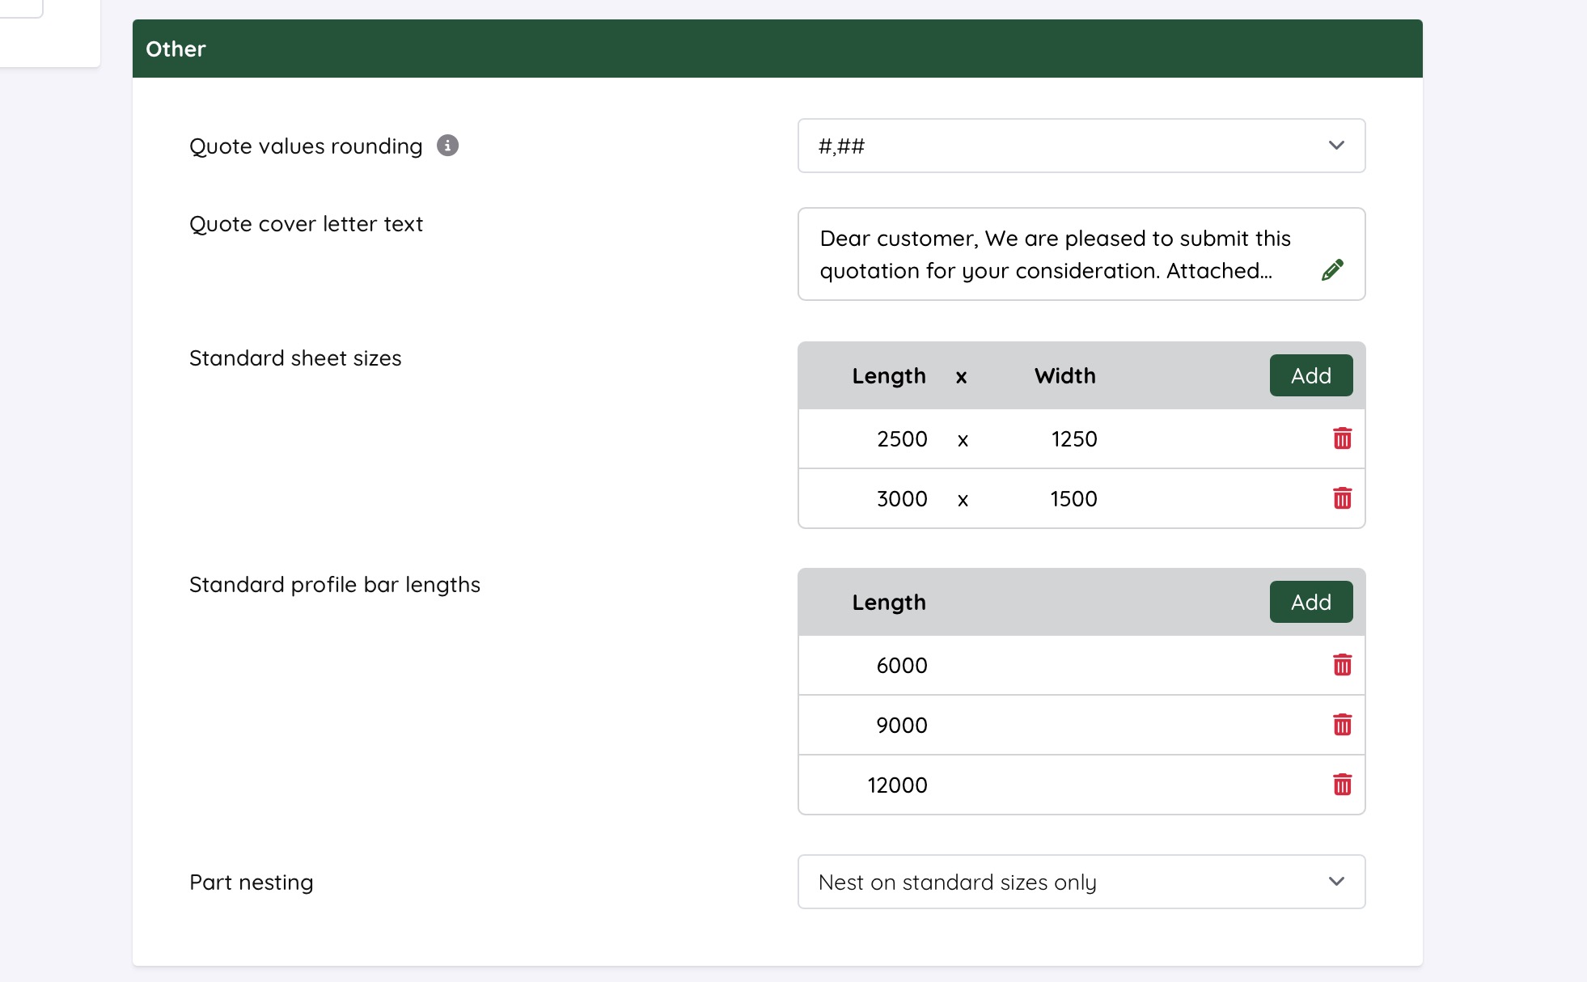Expand the Part nesting dropdown
Screen dimensions: 1587x982
(1081, 882)
